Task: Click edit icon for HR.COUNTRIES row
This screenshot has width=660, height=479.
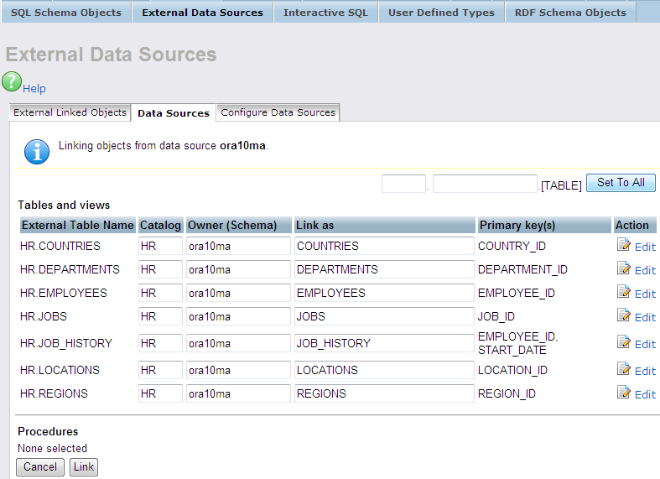Action: [623, 246]
